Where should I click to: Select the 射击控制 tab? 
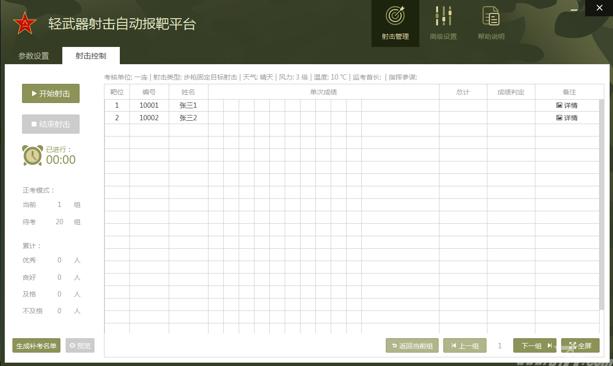click(91, 56)
